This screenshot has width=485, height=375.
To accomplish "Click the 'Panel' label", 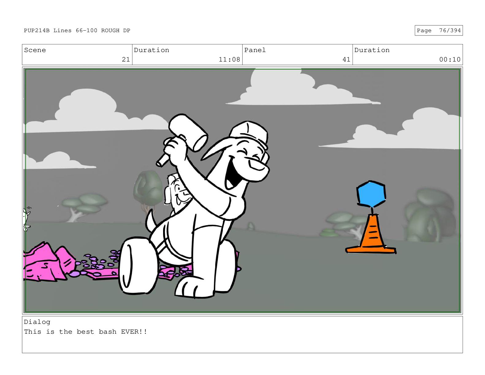I will pyautogui.click(x=255, y=50).
